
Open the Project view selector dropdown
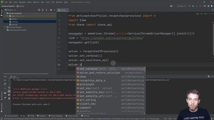10,10
